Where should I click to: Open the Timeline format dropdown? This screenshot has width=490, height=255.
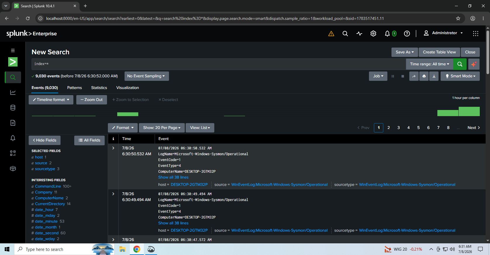(x=51, y=100)
